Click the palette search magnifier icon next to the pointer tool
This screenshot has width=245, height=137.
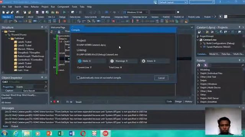tap(225, 17)
